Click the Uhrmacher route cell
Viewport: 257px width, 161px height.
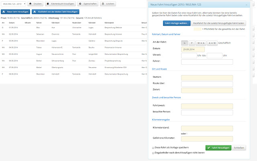(x=77, y=28)
